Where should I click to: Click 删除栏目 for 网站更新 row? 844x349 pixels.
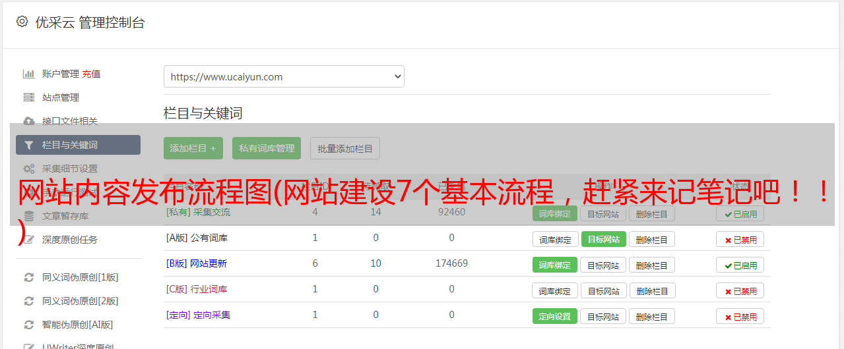[x=651, y=265]
